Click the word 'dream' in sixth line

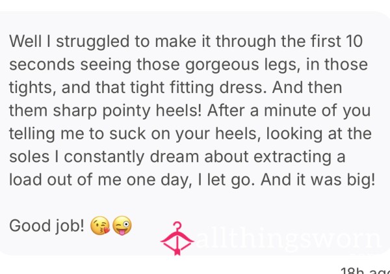tap(174, 157)
